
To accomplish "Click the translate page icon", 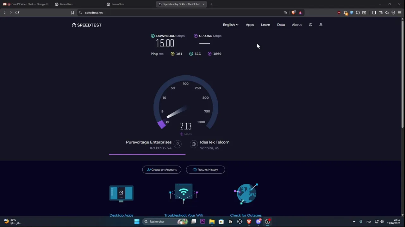I will coord(285,13).
